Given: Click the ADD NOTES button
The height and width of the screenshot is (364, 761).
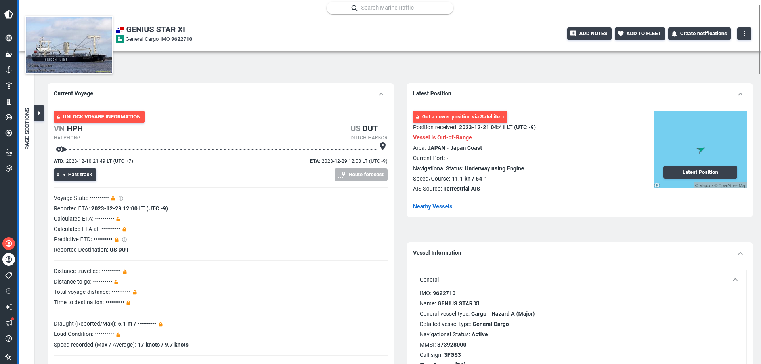Looking at the screenshot, I should pos(589,34).
